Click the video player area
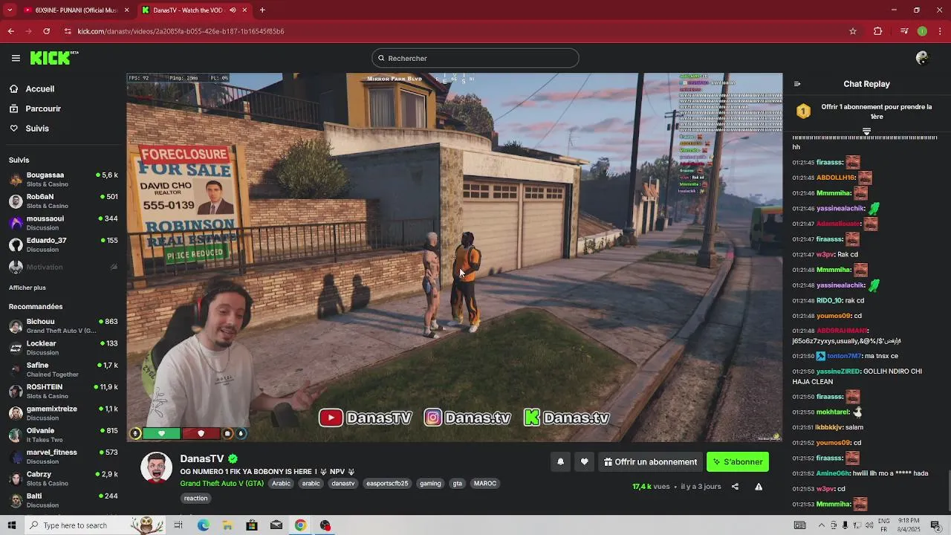This screenshot has height=535, width=951. click(x=455, y=257)
